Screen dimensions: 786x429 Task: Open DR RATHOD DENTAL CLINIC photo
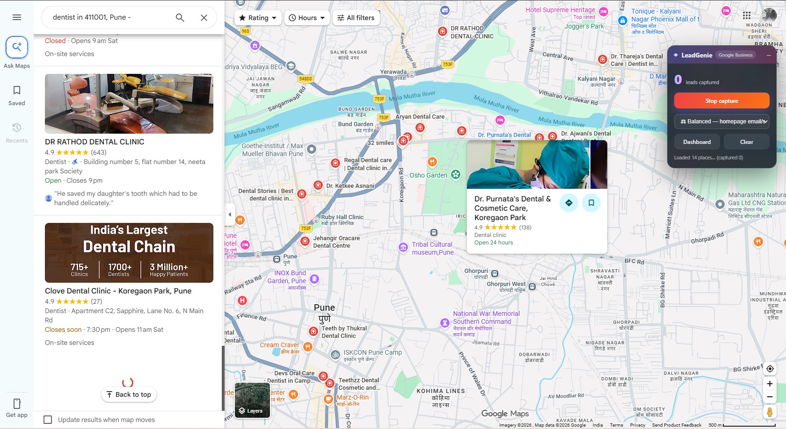coord(129,104)
